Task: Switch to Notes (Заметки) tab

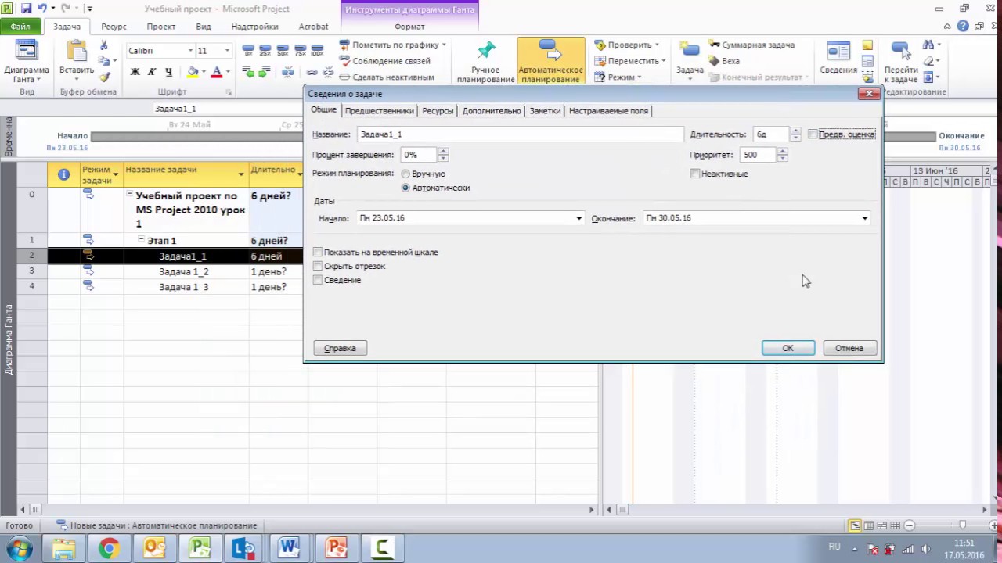Action: (545, 111)
